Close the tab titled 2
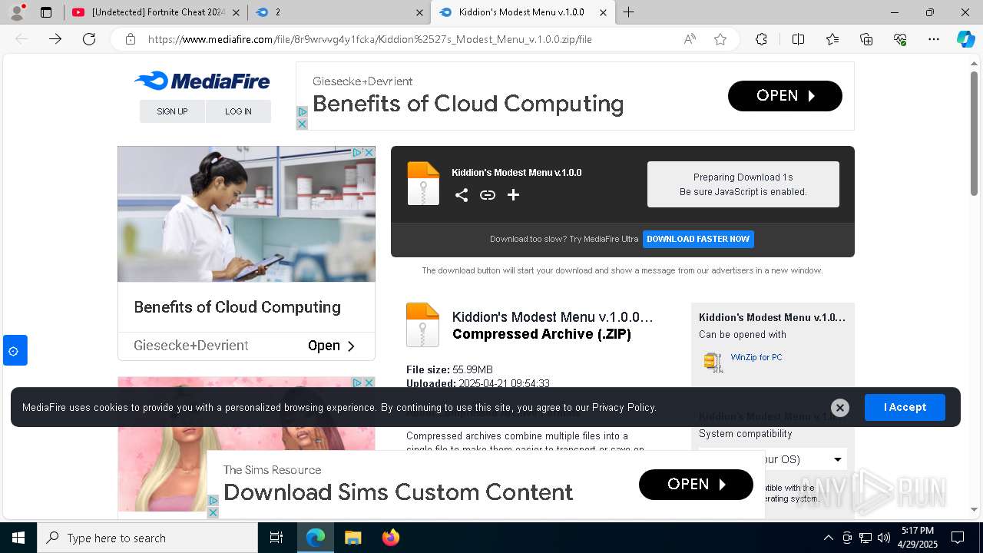 419,12
